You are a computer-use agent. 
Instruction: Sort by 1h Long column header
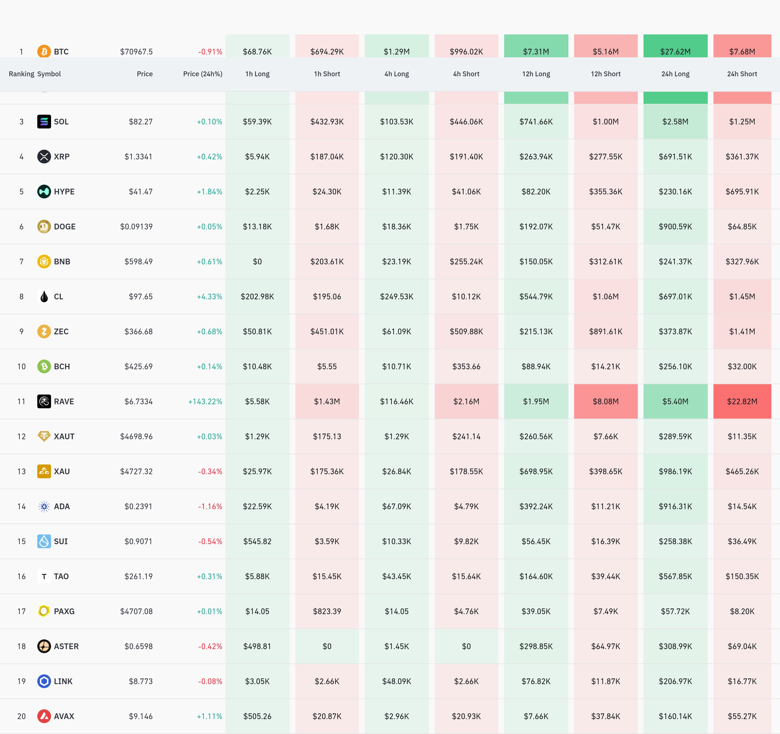click(257, 74)
